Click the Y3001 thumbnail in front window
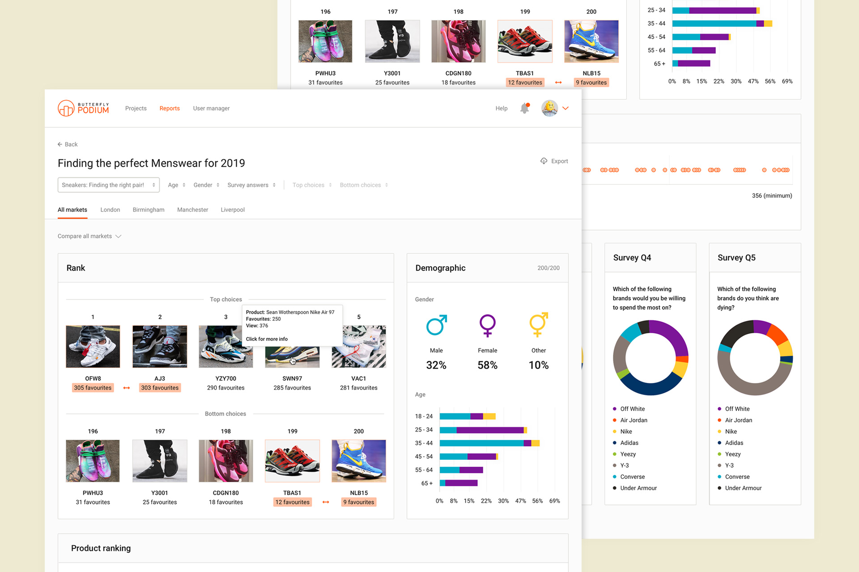859x572 pixels. [x=160, y=461]
